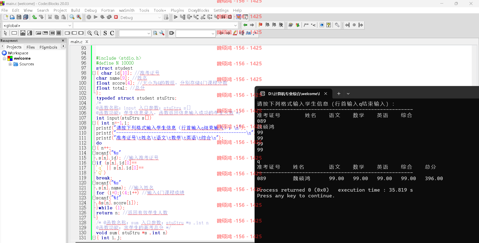Image resolution: width=479 pixels, height=243 pixels.
Task: Insert DoxyBlocks line comment icon
Action: click(x=313, y=25)
